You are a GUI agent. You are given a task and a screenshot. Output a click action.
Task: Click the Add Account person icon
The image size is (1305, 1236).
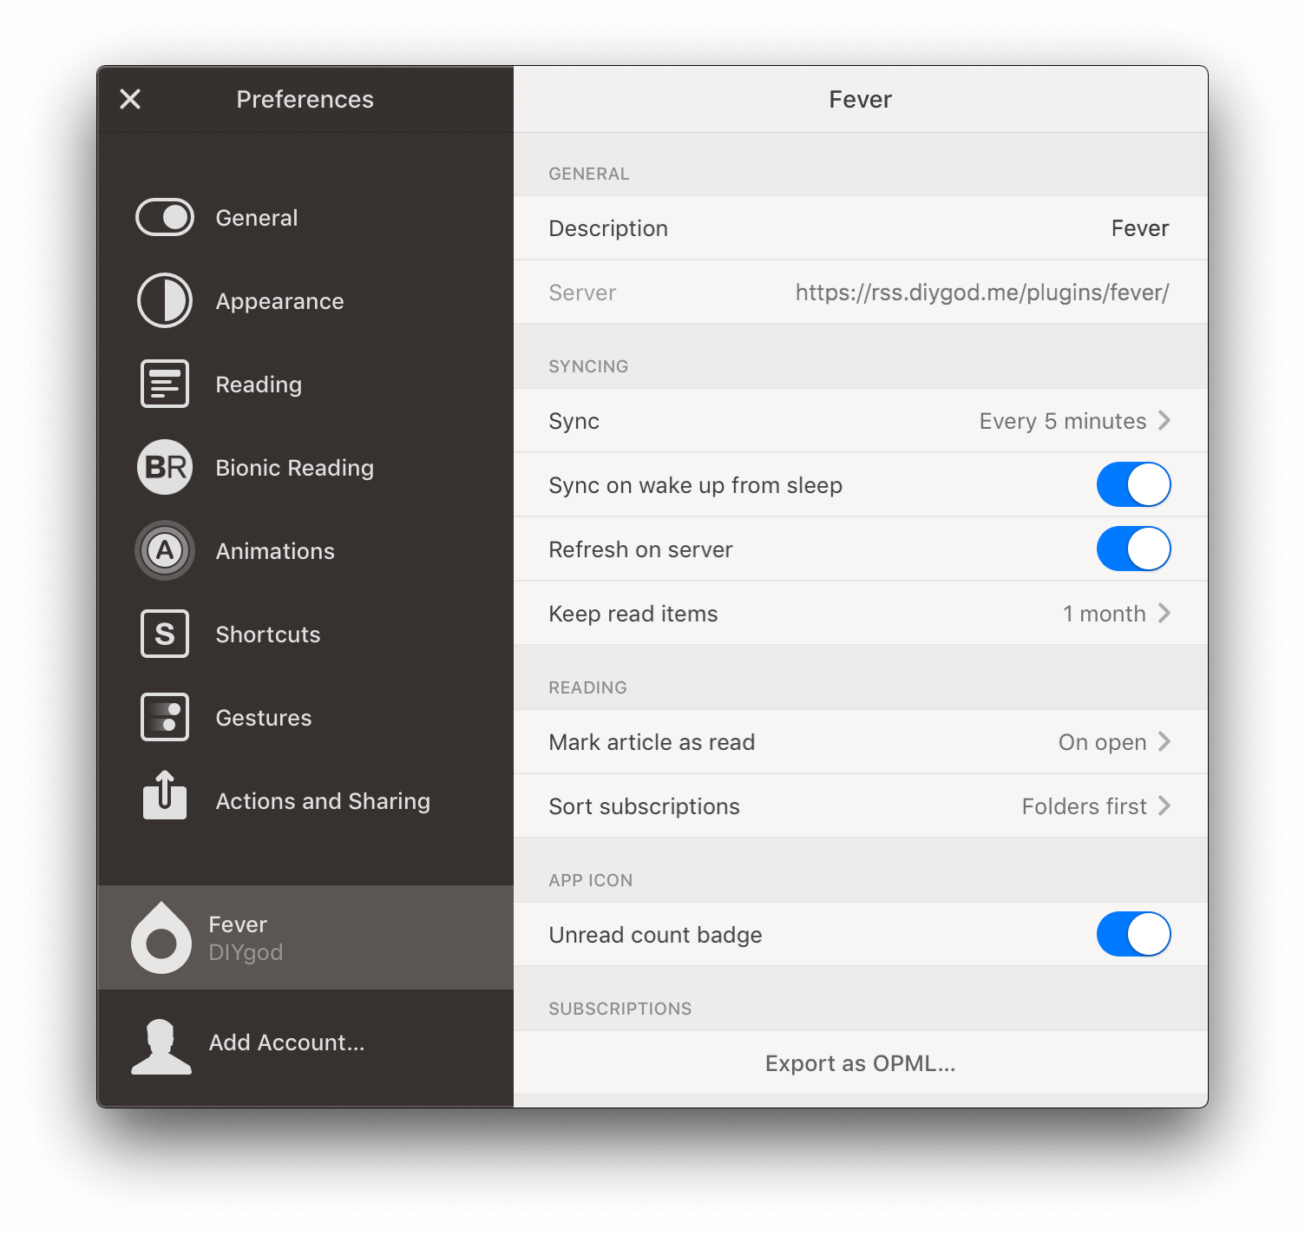pos(161,1047)
